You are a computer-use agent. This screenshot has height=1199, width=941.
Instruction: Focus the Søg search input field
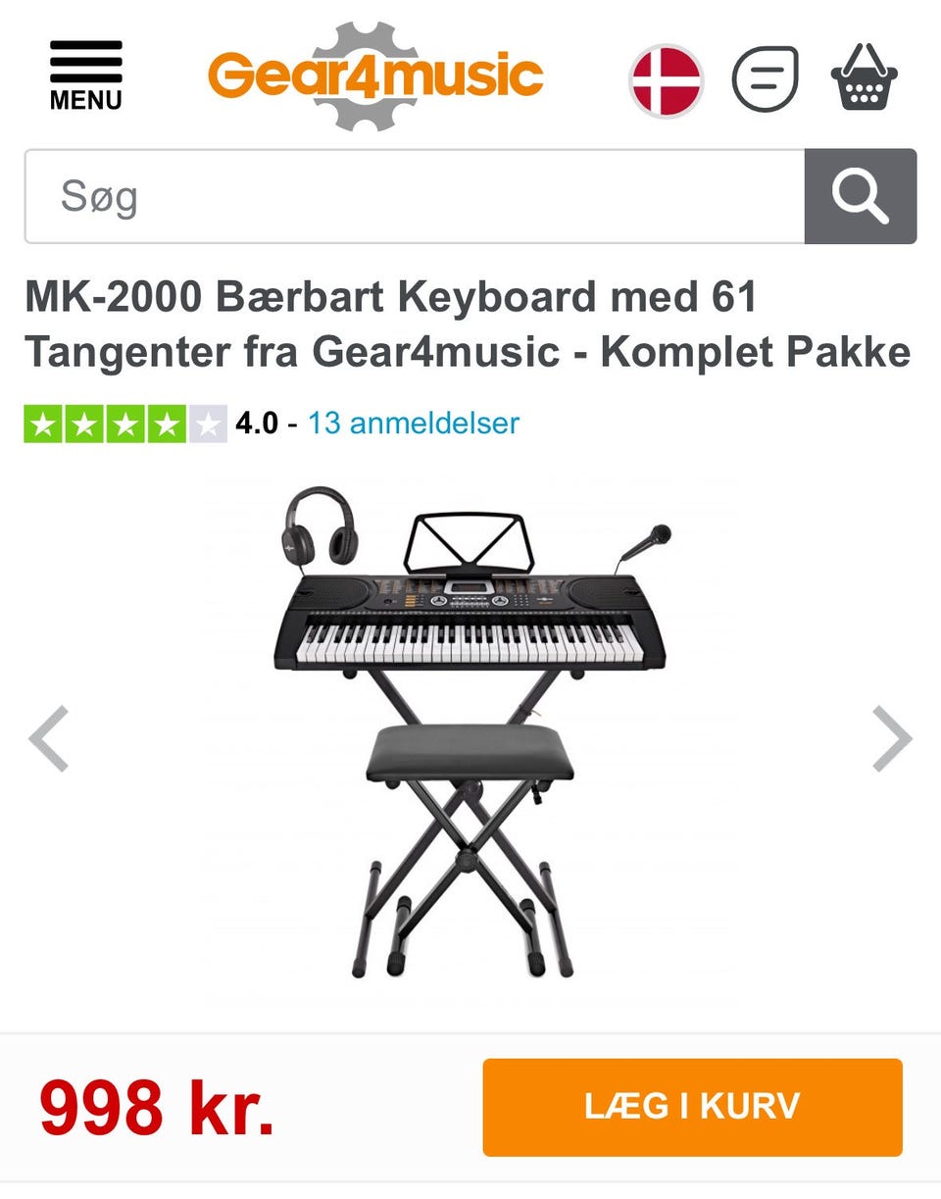pyautogui.click(x=415, y=196)
